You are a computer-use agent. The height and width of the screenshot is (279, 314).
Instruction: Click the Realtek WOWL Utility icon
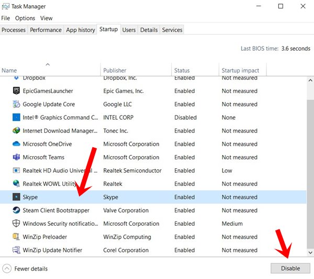(16, 183)
